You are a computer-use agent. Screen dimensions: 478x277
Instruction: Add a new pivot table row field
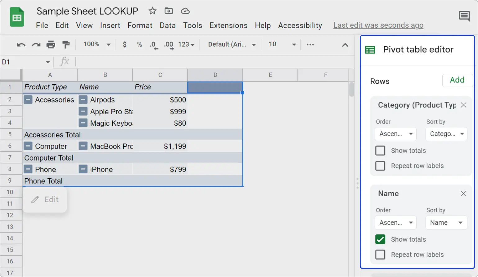pos(457,80)
